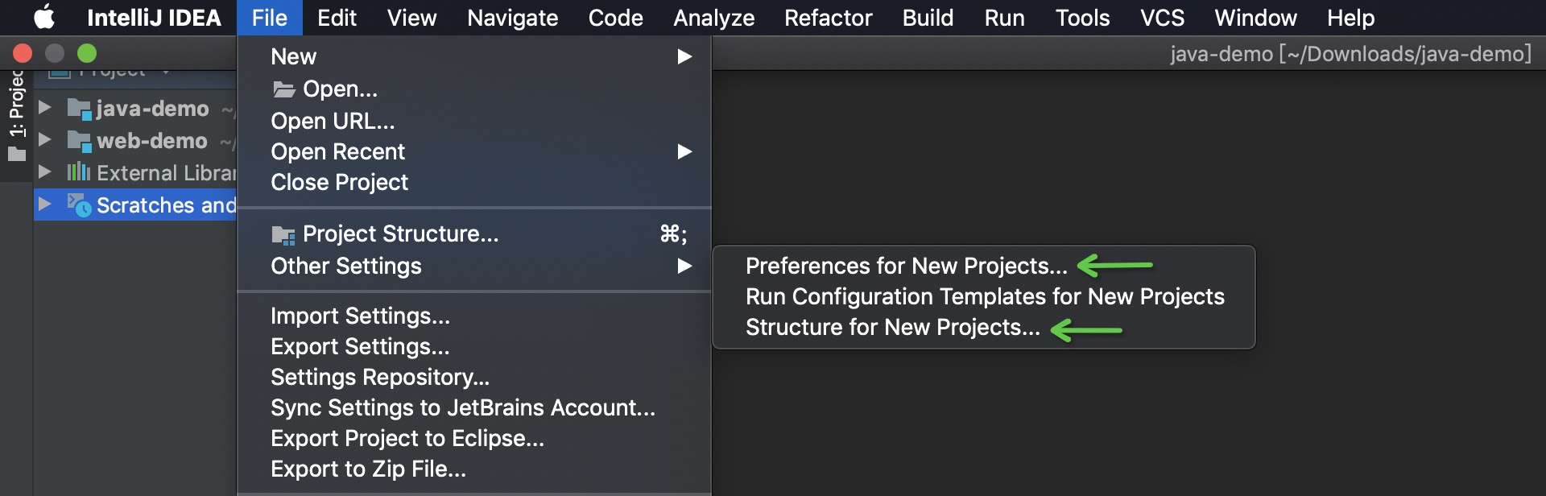Expand the web-demo tree node

(x=45, y=140)
